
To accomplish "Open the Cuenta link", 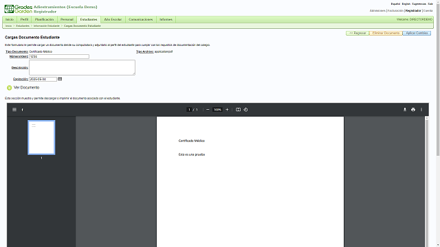I will (x=428, y=11).
